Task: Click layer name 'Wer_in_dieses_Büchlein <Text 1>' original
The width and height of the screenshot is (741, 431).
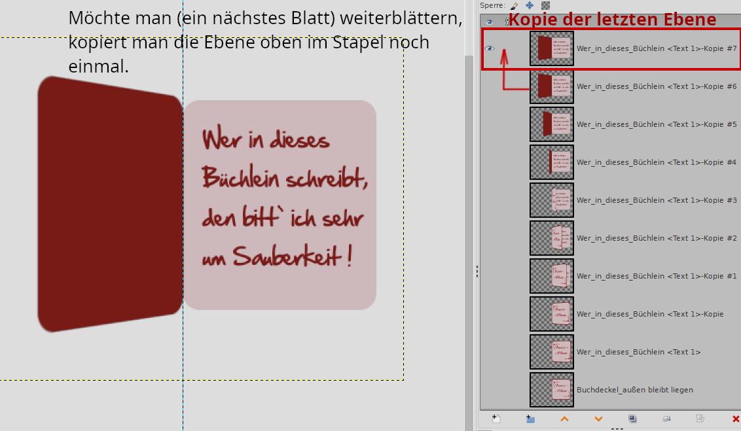Action: pos(638,352)
